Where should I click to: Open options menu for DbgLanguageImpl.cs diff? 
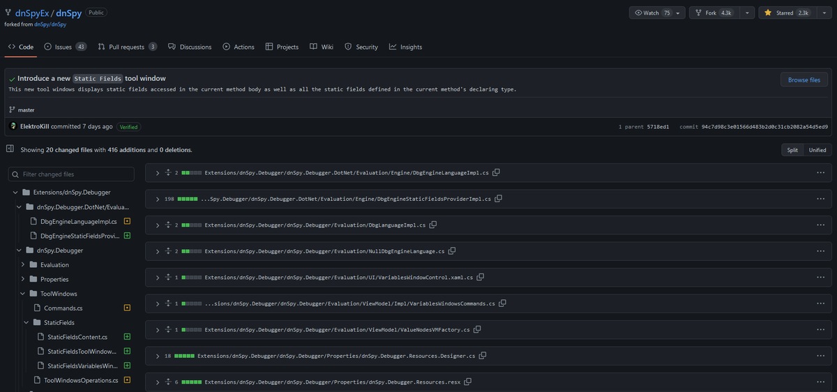coord(820,225)
